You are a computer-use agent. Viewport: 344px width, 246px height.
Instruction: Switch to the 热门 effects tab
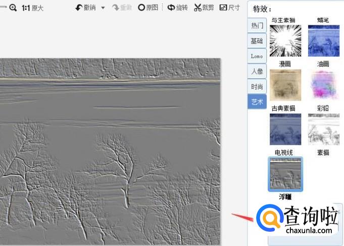[x=257, y=25]
